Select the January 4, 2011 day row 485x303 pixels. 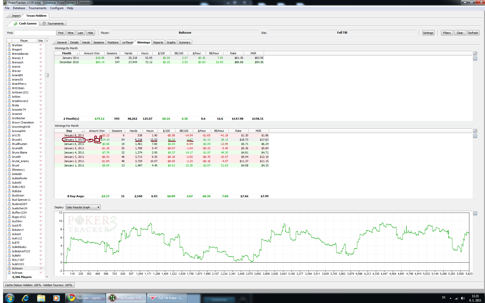[162, 153]
